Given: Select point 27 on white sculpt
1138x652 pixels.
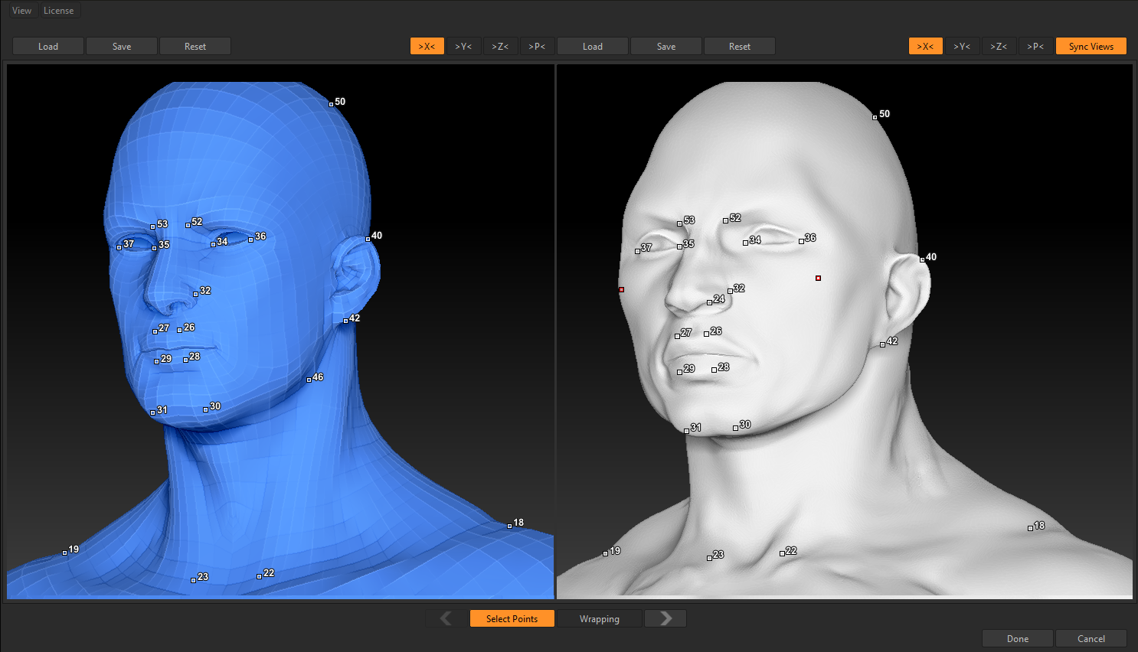Looking at the screenshot, I should tap(677, 336).
